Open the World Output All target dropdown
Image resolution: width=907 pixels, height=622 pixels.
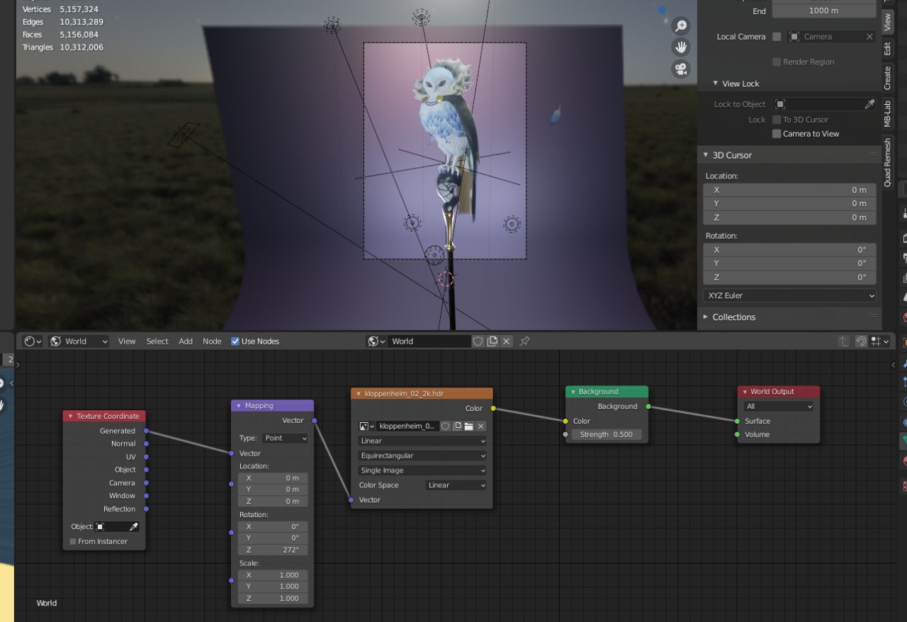779,407
